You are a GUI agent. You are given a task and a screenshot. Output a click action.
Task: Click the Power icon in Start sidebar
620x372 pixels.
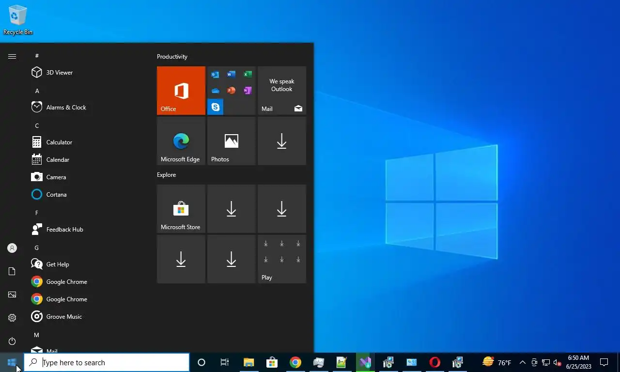click(x=12, y=341)
